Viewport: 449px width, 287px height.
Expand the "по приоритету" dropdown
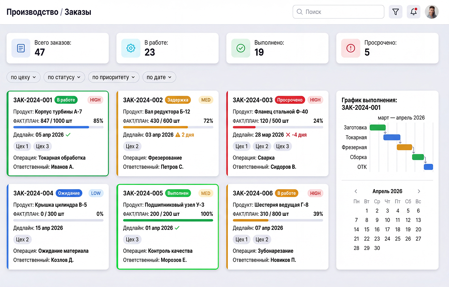(x=114, y=77)
